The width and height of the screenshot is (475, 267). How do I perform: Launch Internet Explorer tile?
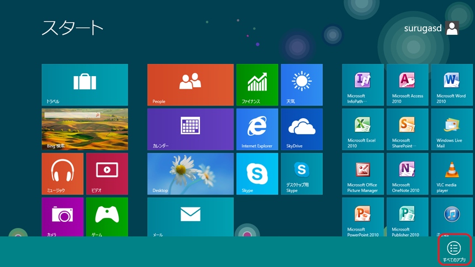pyautogui.click(x=257, y=129)
